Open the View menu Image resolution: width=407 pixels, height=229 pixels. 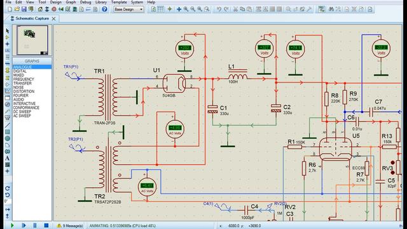(30, 2)
